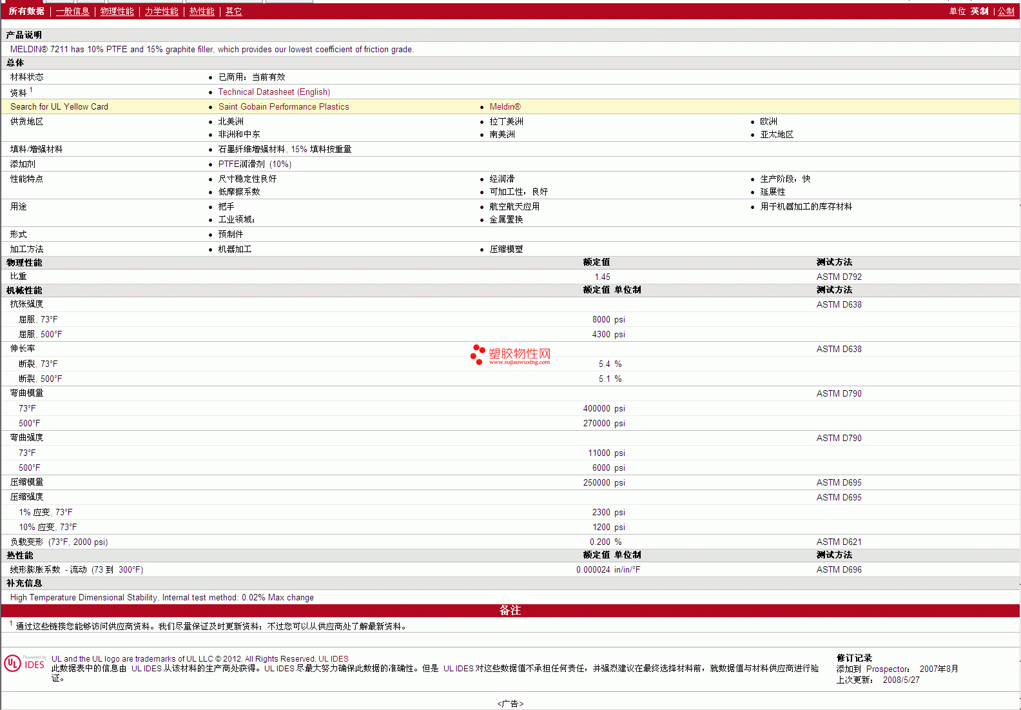Image resolution: width=1021 pixels, height=710 pixels.
Task: Open the Technical Datasheet (English) link
Action: coord(274,92)
